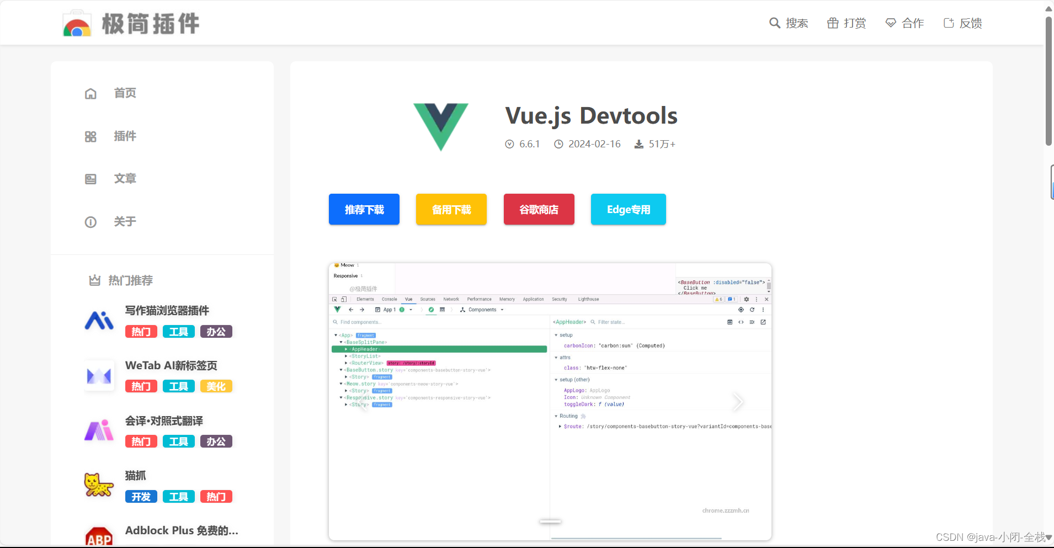Show next screenshot with right arrow
The width and height of the screenshot is (1054, 548).
[x=738, y=402]
